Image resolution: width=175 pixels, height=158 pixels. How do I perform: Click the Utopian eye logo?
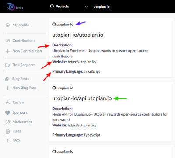[10, 7]
